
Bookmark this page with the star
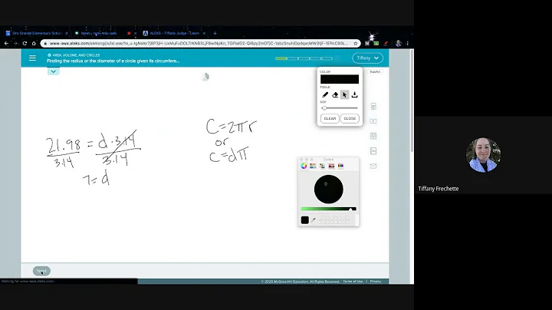(x=356, y=43)
